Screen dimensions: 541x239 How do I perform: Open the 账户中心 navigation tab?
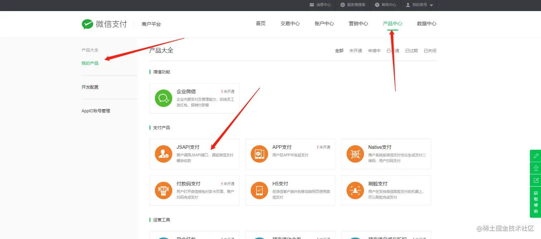pyautogui.click(x=324, y=24)
